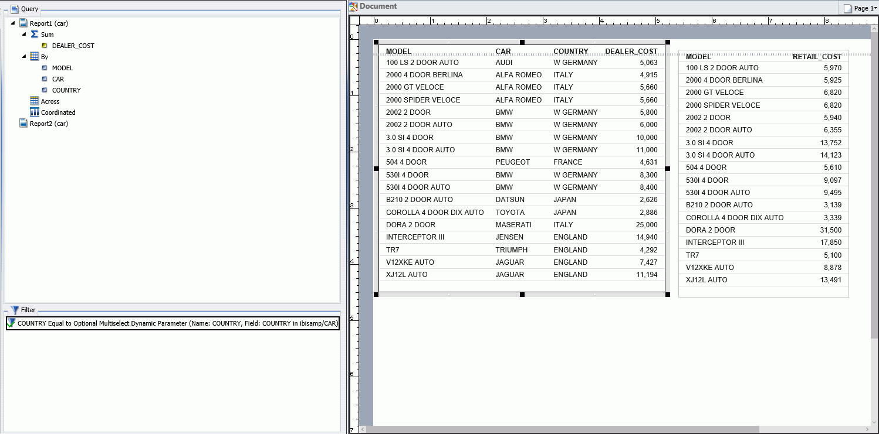The height and width of the screenshot is (434, 879).
Task: Click the yellow DEALER_COST measure icon
Action: click(44, 45)
